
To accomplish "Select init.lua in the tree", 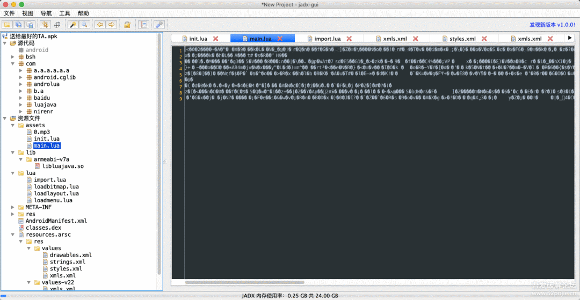I will (47, 139).
